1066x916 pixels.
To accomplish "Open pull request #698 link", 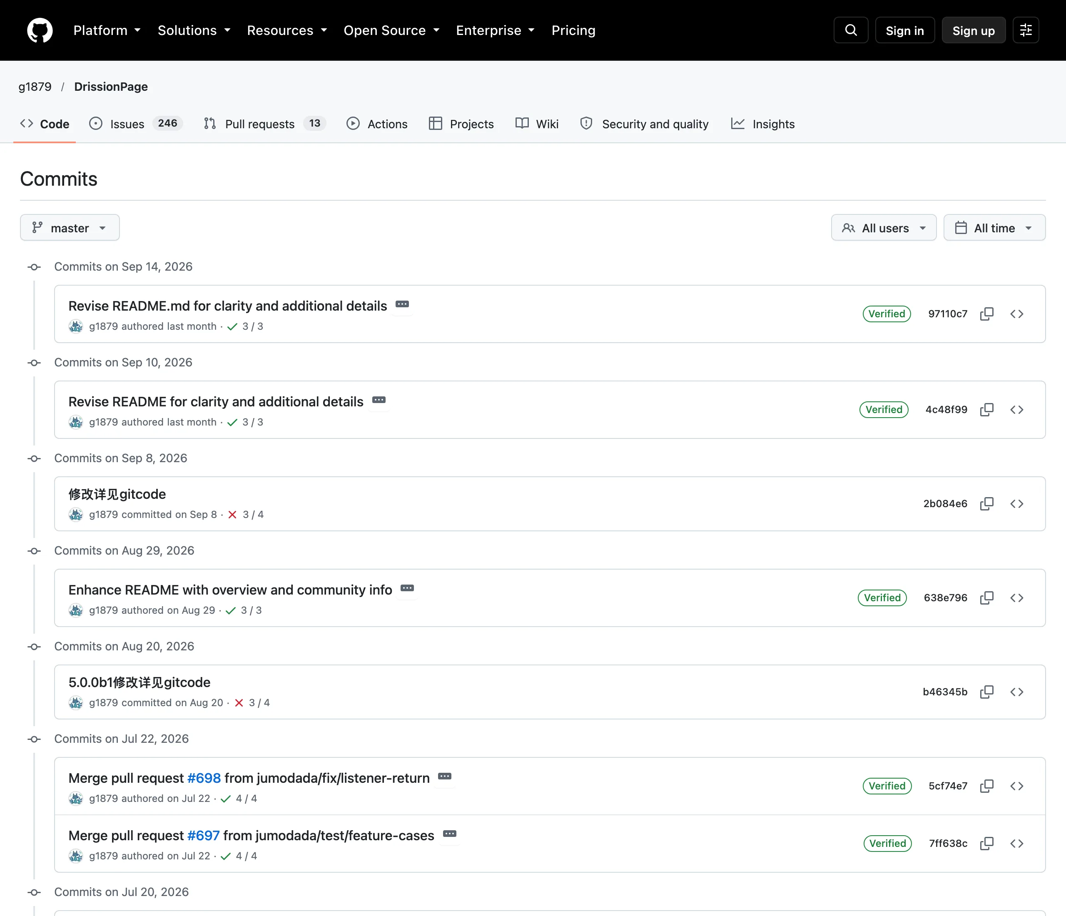I will click(204, 778).
